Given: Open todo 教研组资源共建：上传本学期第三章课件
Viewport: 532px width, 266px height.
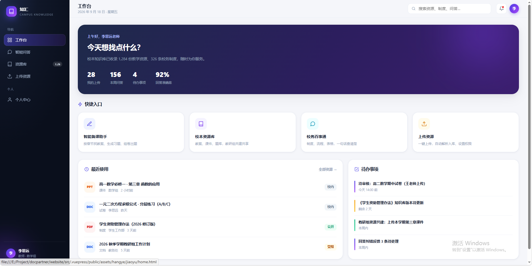Looking at the screenshot, I should [x=434, y=225].
